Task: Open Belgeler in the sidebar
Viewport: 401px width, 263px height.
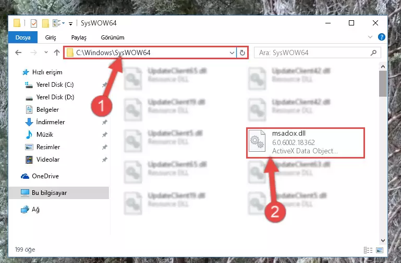Action: pos(42,110)
